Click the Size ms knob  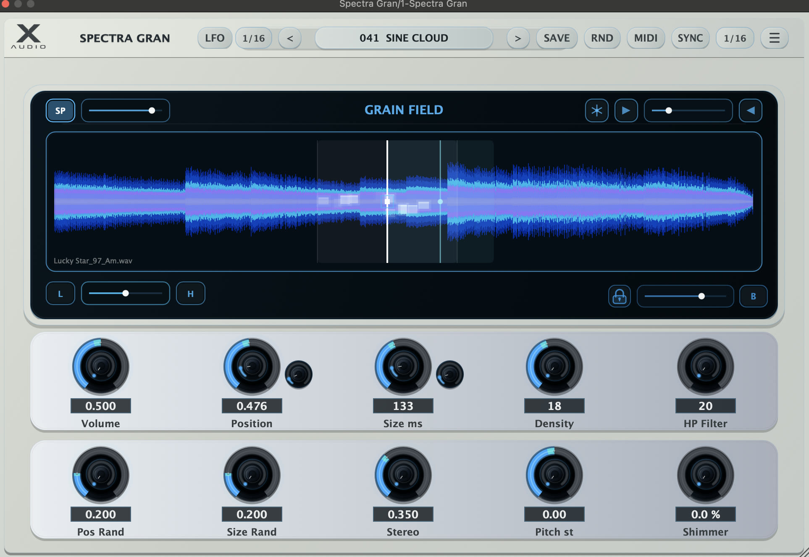403,367
